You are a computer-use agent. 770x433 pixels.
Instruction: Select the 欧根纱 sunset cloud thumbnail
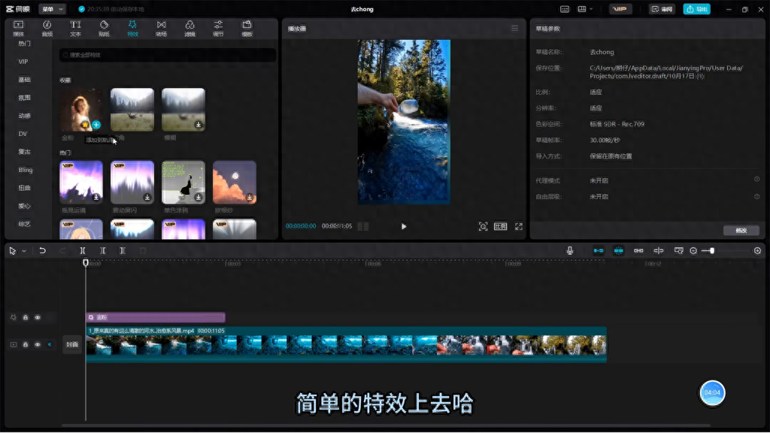tap(235, 182)
